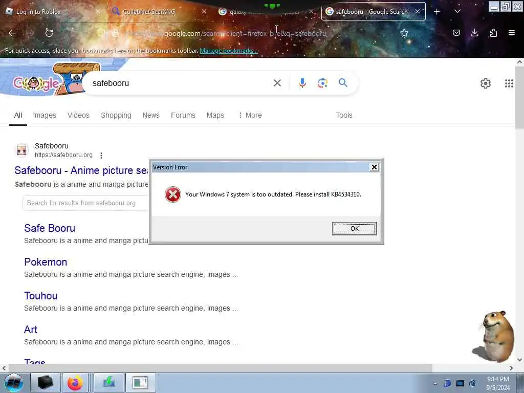The image size is (524, 393).
Task: Open the Firefox downloads icon
Action: [474, 33]
